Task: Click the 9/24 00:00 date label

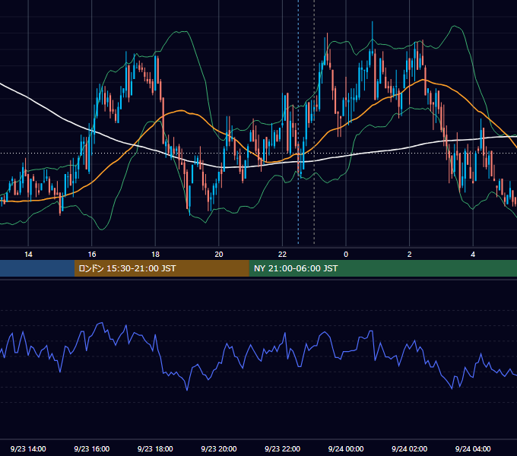Action: pyautogui.click(x=346, y=448)
